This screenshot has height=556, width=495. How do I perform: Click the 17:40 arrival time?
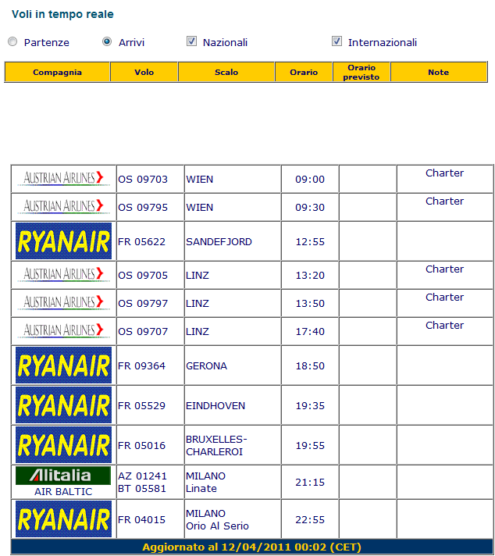point(310,331)
